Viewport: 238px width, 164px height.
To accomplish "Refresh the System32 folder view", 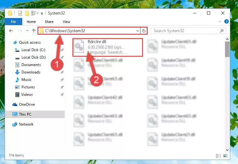I will (x=144, y=31).
